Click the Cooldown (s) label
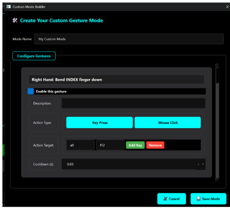The height and width of the screenshot is (209, 230). point(44,164)
